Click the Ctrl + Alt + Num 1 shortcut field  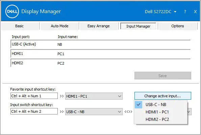pyautogui.click(x=34, y=96)
